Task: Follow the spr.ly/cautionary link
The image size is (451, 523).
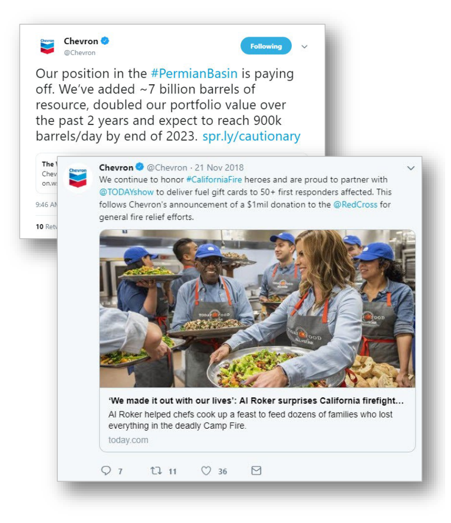Action: (251, 137)
